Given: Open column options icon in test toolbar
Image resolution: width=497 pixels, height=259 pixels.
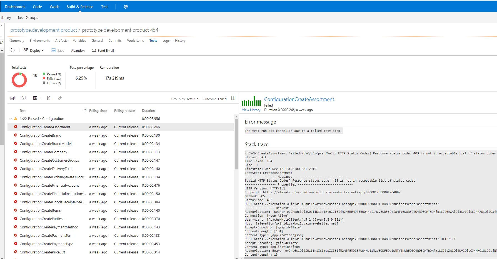Looking at the screenshot, I should [x=35, y=98].
